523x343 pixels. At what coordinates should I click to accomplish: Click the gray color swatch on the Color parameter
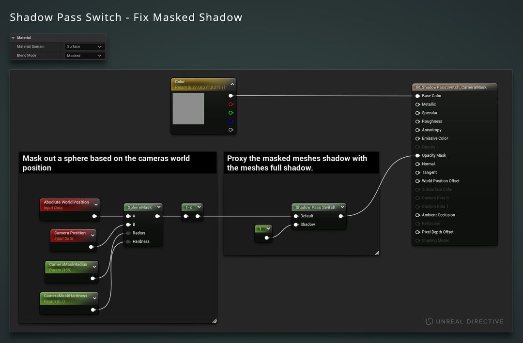[189, 108]
